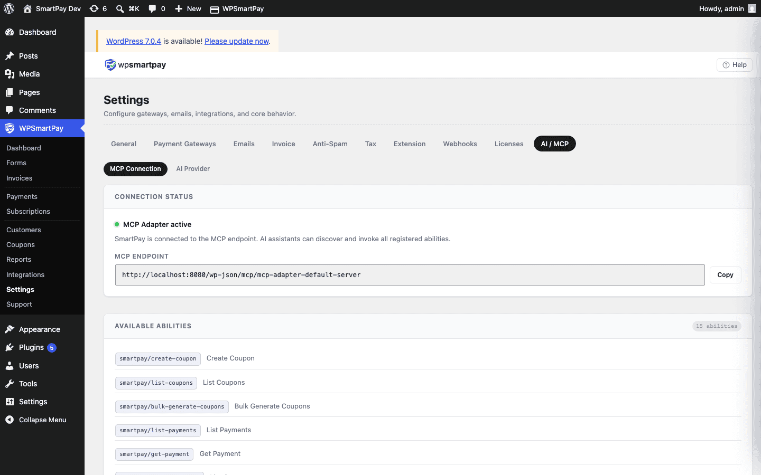The image size is (761, 475).
Task: Open Integrations submenu item
Action: pyautogui.click(x=42, y=275)
